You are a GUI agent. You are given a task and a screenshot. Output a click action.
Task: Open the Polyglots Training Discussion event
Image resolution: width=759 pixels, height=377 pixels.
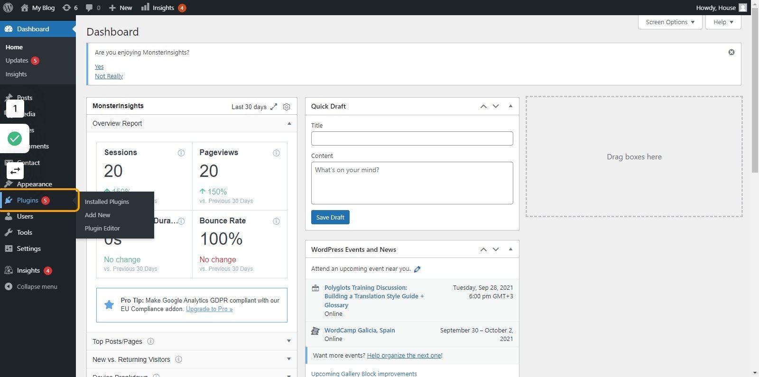tap(374, 296)
